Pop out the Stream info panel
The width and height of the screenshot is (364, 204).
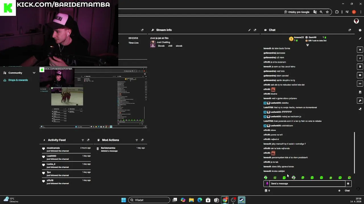tap(255, 30)
